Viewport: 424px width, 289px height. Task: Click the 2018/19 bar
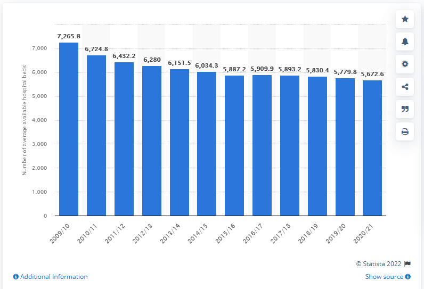tap(317, 146)
